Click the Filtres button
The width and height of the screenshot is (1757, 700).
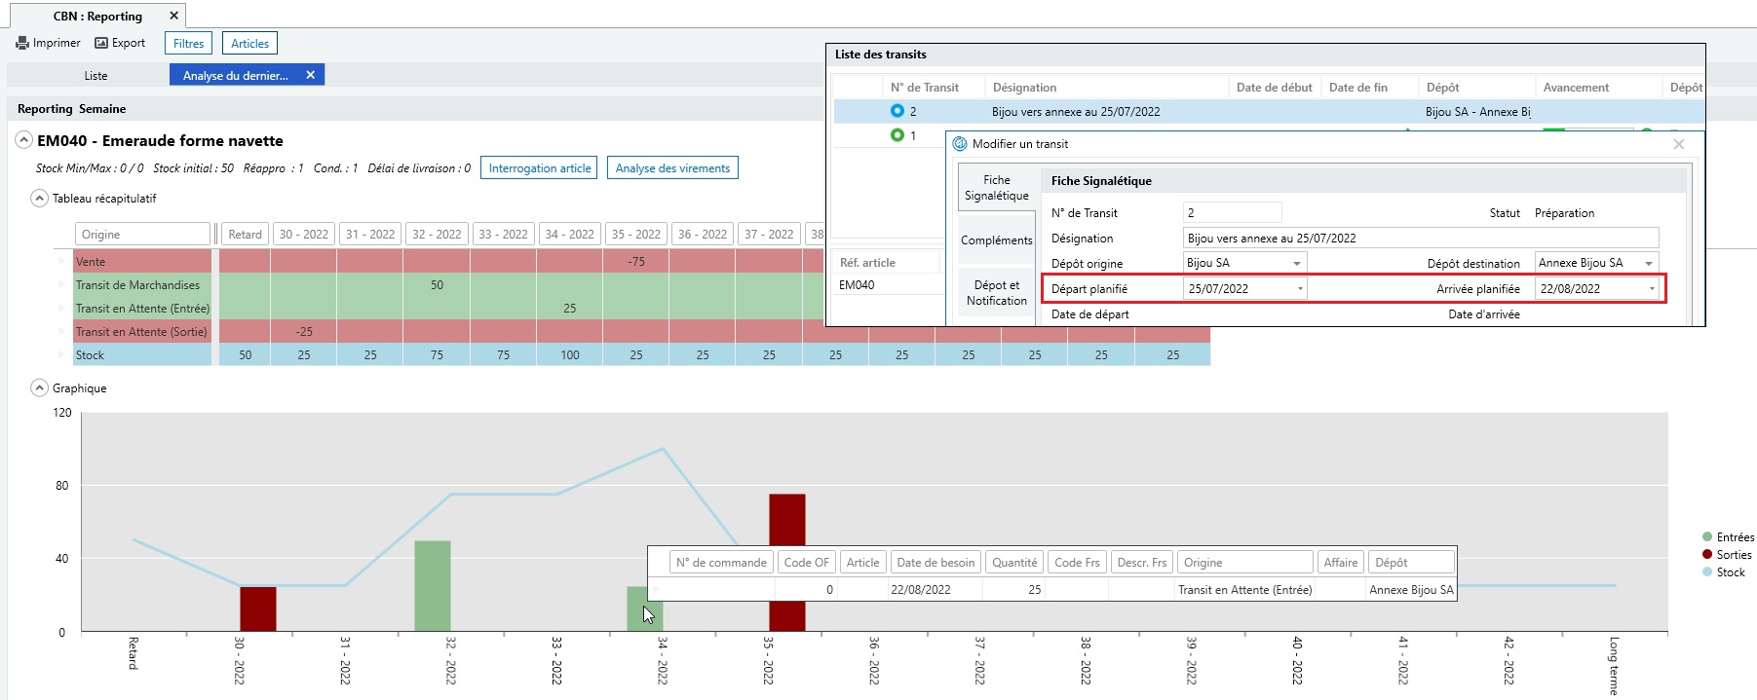[x=189, y=43]
